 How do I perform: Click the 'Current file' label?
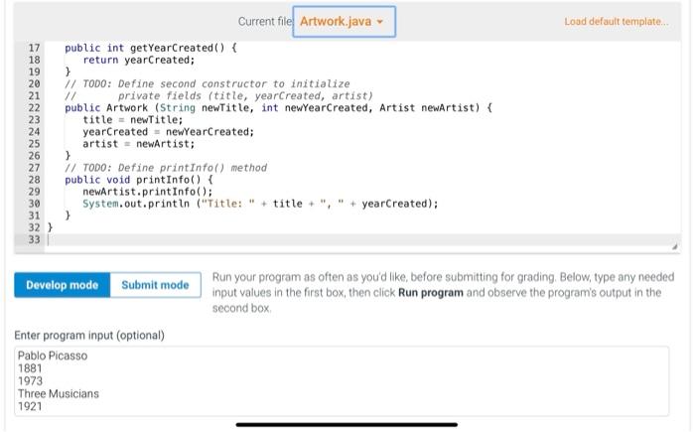tap(265, 21)
